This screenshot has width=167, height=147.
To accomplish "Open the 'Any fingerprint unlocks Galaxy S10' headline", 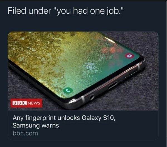I will point(64,118).
